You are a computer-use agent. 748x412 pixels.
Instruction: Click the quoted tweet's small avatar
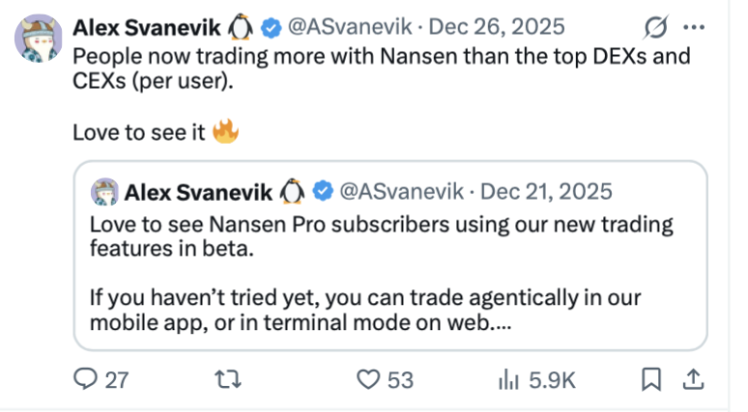pyautogui.click(x=105, y=192)
